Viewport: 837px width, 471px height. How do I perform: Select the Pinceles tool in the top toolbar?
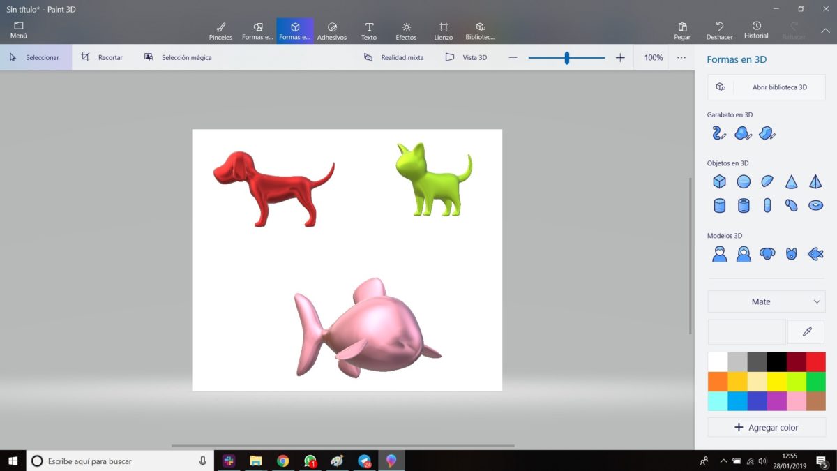[220, 29]
